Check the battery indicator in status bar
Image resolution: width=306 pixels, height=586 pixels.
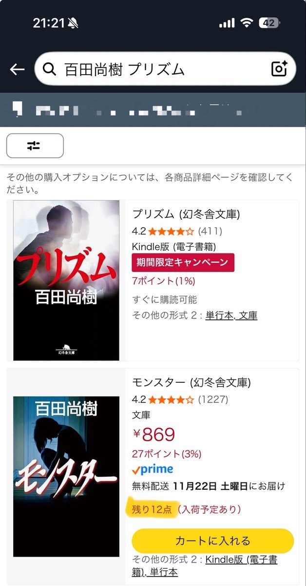click(x=268, y=23)
